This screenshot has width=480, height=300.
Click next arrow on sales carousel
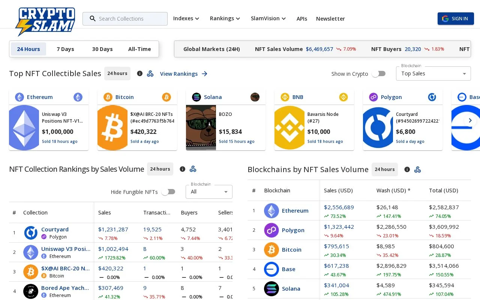coord(470,120)
